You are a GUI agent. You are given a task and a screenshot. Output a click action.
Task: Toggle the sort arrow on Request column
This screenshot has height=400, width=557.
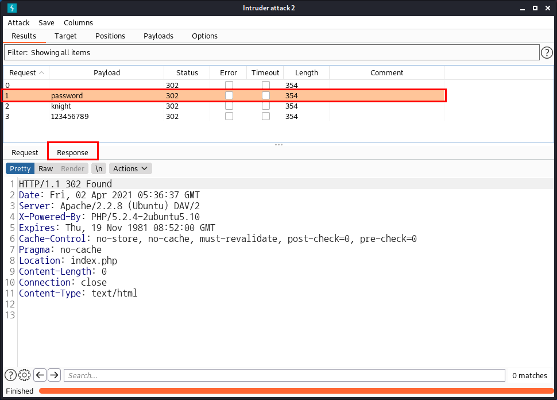pos(41,72)
